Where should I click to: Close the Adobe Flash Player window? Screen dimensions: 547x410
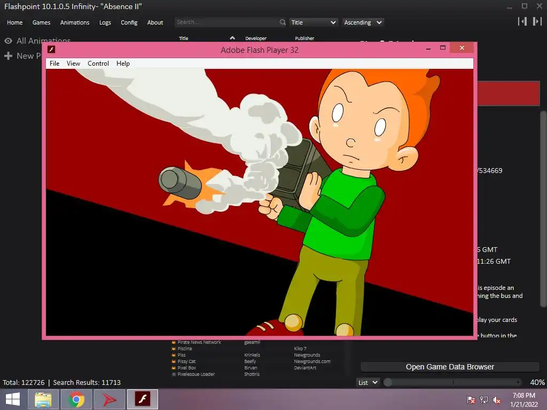462,48
